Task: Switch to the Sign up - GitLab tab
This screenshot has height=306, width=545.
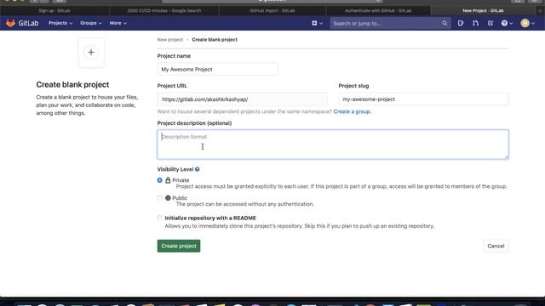Action: tap(54, 11)
